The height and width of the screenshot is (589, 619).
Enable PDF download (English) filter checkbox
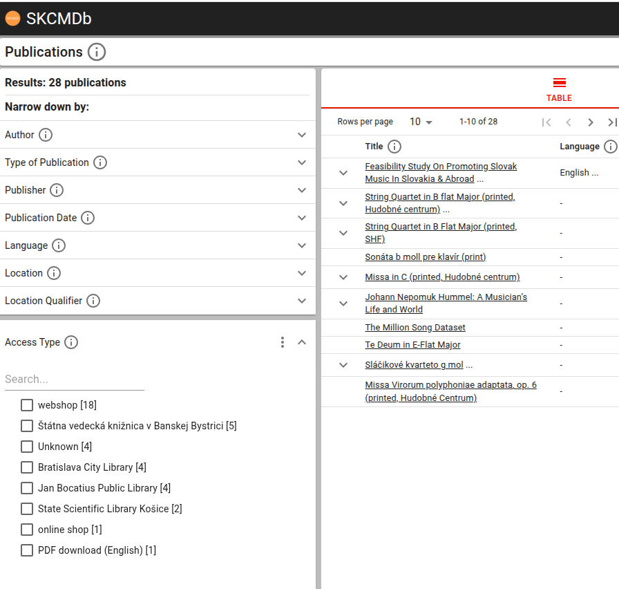[x=27, y=550]
